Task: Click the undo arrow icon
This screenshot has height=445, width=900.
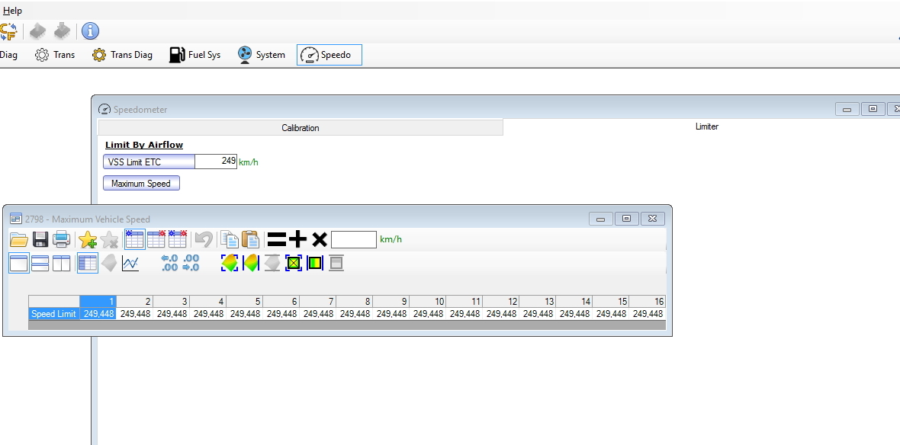Action: click(x=203, y=239)
